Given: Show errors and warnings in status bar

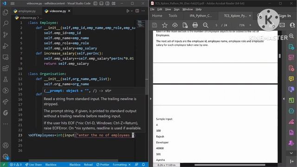Looking at the screenshot, I should click(16, 165).
